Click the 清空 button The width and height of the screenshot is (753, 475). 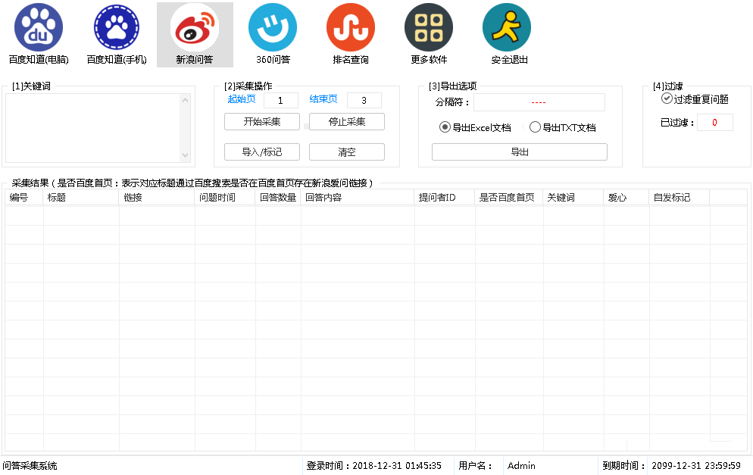[347, 152]
